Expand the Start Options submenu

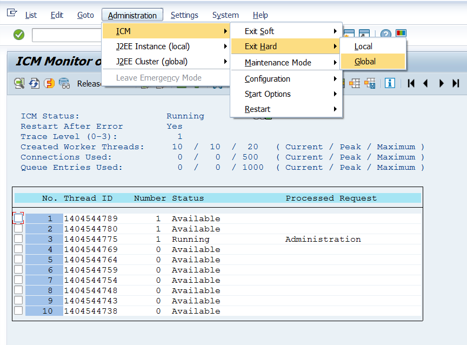pyautogui.click(x=285, y=94)
